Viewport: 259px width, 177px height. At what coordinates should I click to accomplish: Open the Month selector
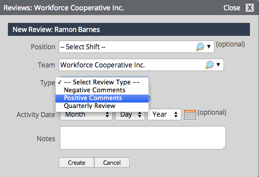pos(86,114)
